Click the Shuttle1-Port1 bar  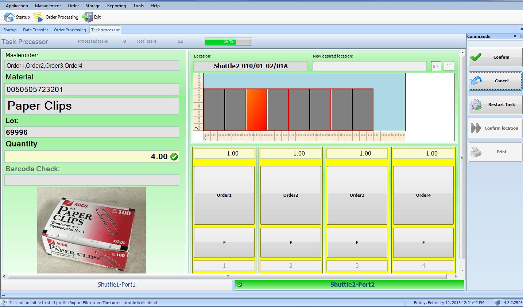pos(117,284)
